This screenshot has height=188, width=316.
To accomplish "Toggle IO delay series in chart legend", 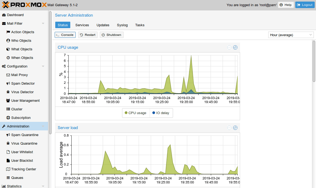I will pyautogui.click(x=161, y=113).
